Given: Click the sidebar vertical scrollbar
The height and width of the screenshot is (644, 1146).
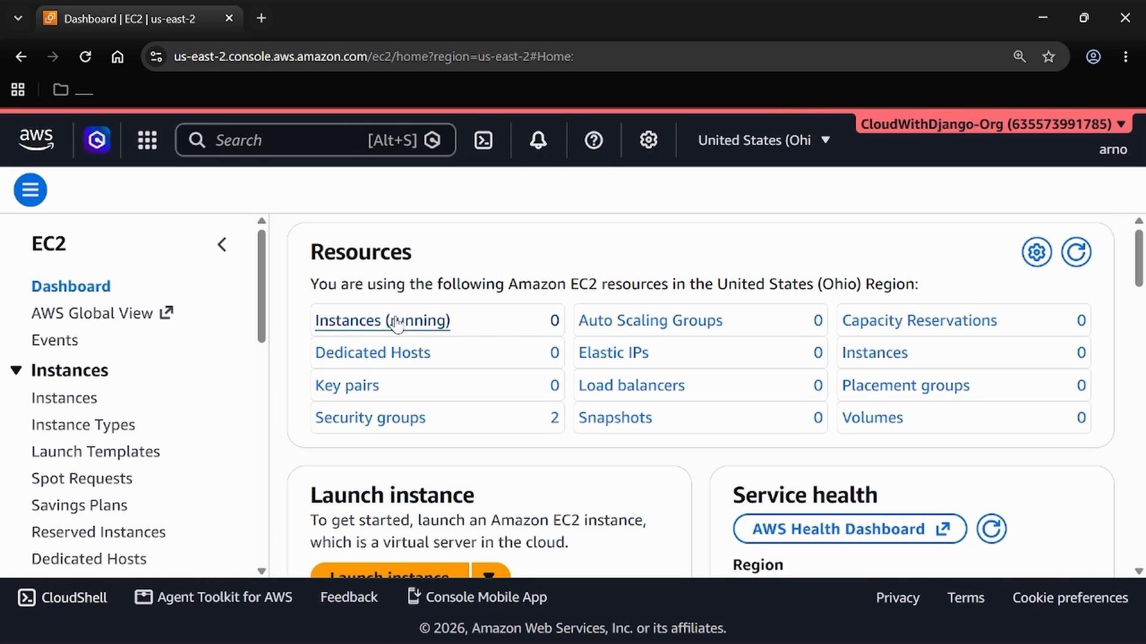Looking at the screenshot, I should pos(261,286).
